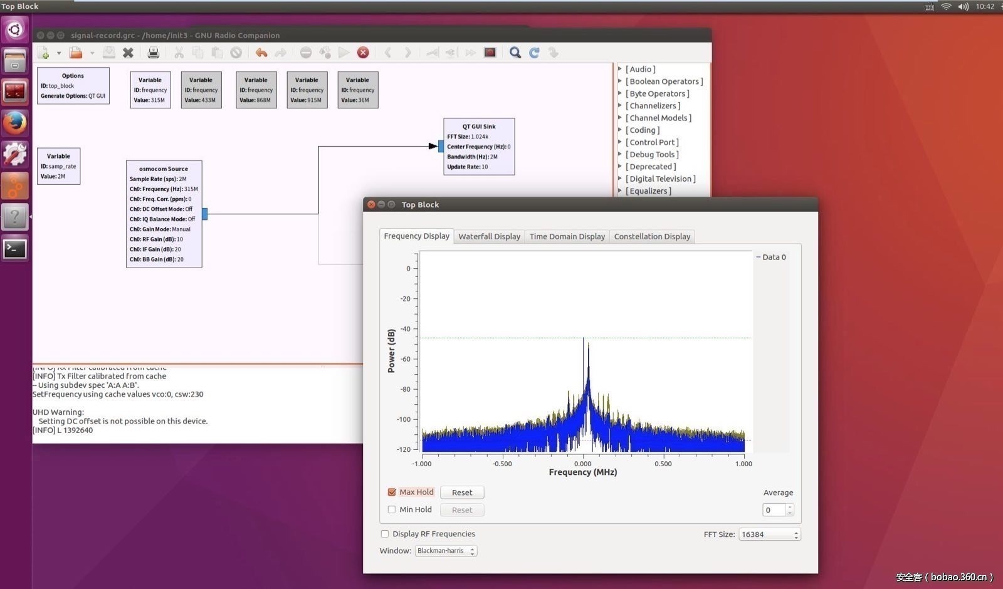The height and width of the screenshot is (589, 1003).
Task: Open the FFT Size combo box
Action: 769,534
